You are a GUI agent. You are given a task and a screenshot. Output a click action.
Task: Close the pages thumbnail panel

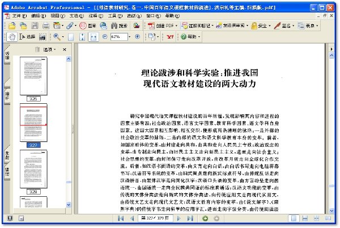[65, 50]
